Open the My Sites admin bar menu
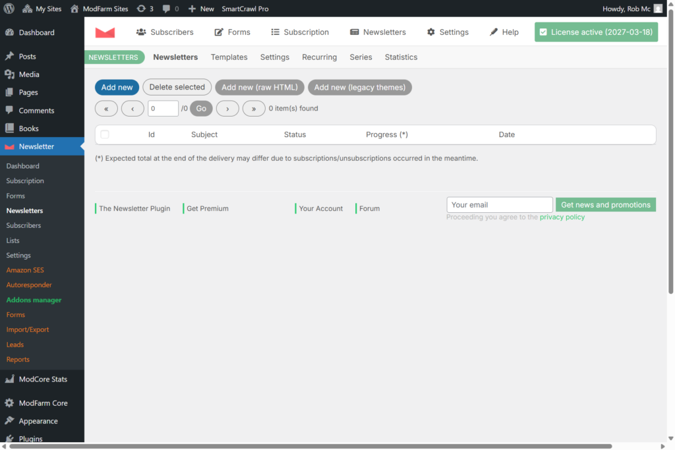Screen dimensions: 675x450 point(44,9)
